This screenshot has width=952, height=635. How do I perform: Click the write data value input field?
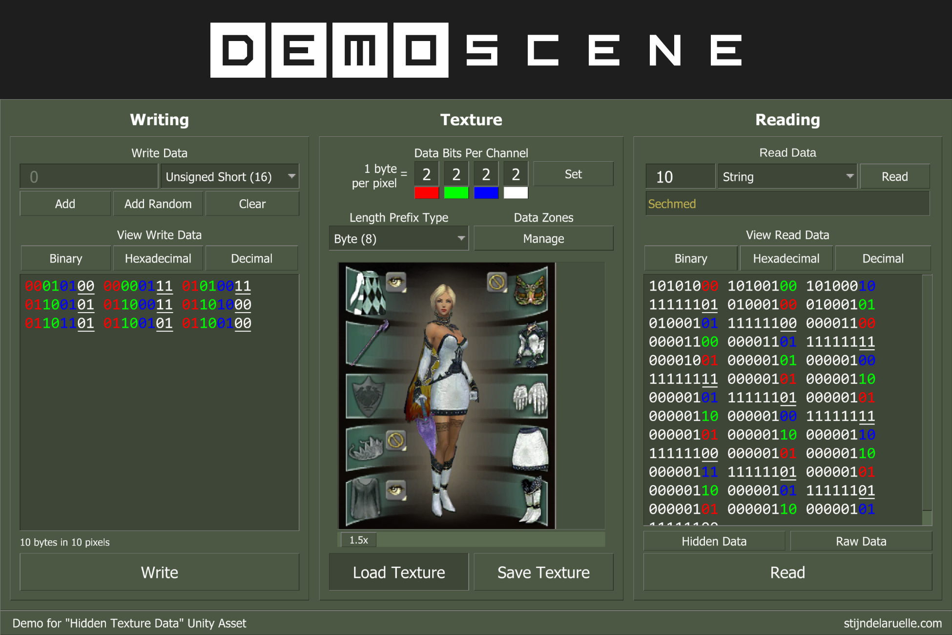point(89,176)
